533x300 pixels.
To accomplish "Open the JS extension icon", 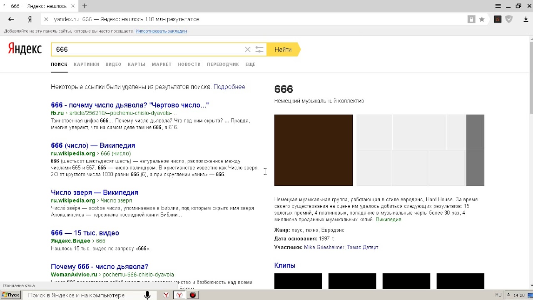I will (498, 19).
